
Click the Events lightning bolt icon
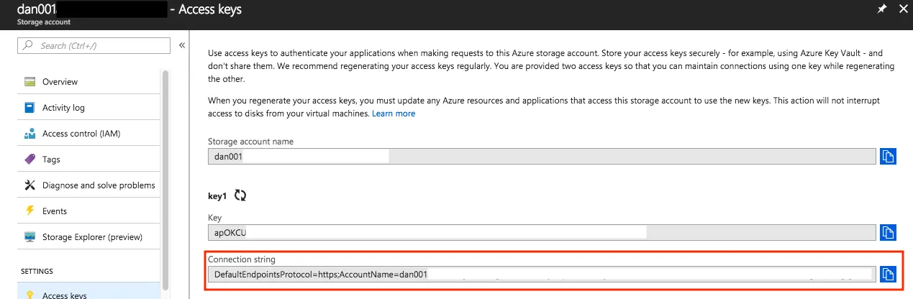pos(30,211)
